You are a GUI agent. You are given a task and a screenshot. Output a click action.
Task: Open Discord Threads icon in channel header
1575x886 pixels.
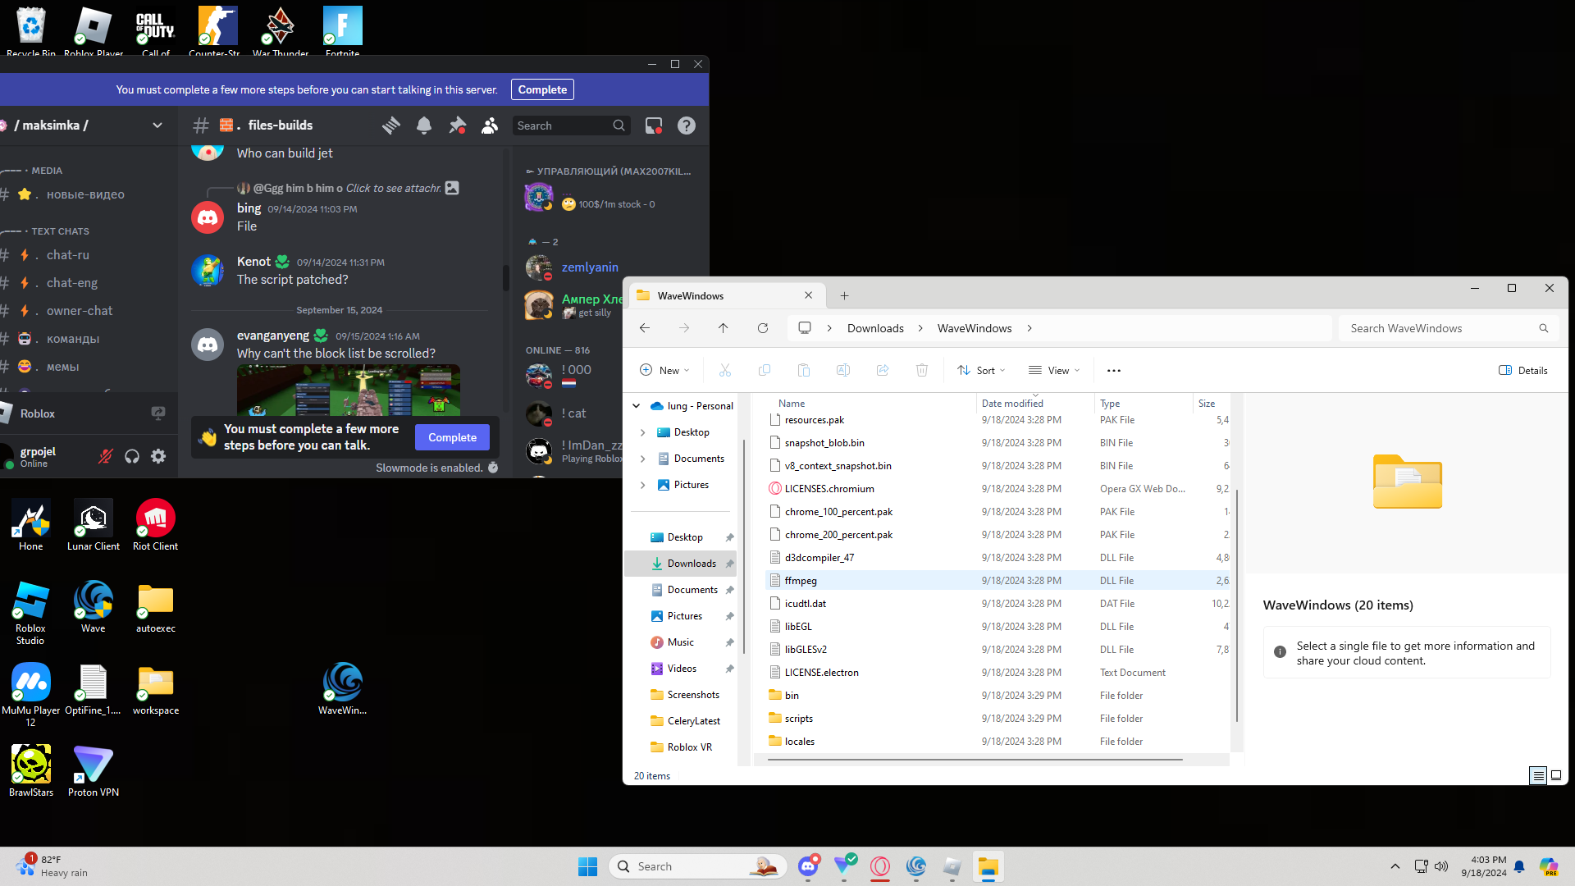pos(391,126)
